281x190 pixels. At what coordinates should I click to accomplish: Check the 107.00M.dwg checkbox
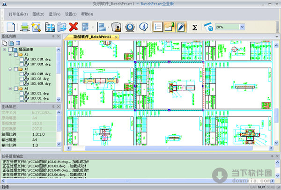pos(22,64)
